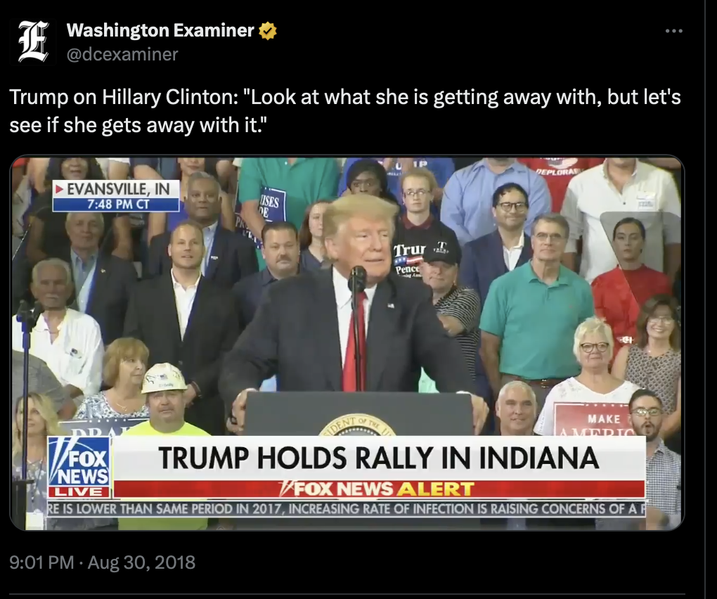The image size is (717, 599).
Task: Open the Washington Examiner profile name
Action: click(x=160, y=31)
